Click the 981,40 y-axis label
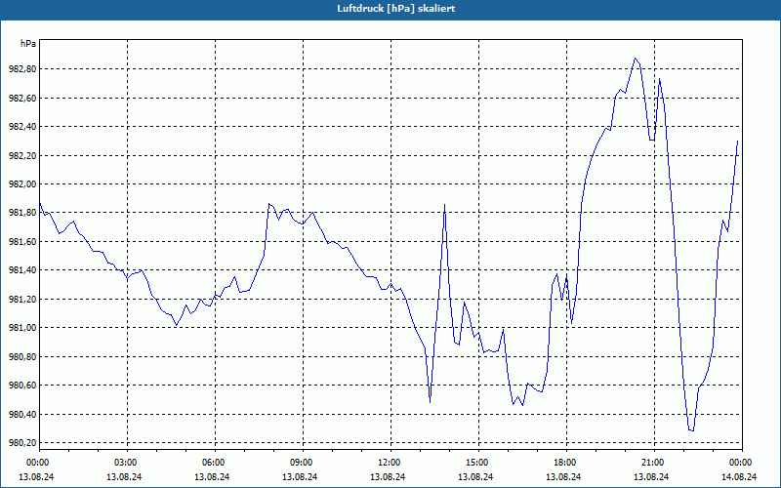 [22, 270]
